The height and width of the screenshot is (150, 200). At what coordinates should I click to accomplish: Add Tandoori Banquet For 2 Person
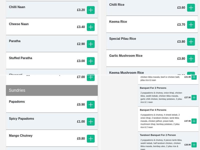point(194,145)
